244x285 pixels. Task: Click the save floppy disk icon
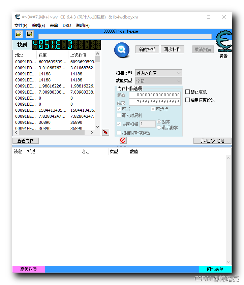(30, 34)
